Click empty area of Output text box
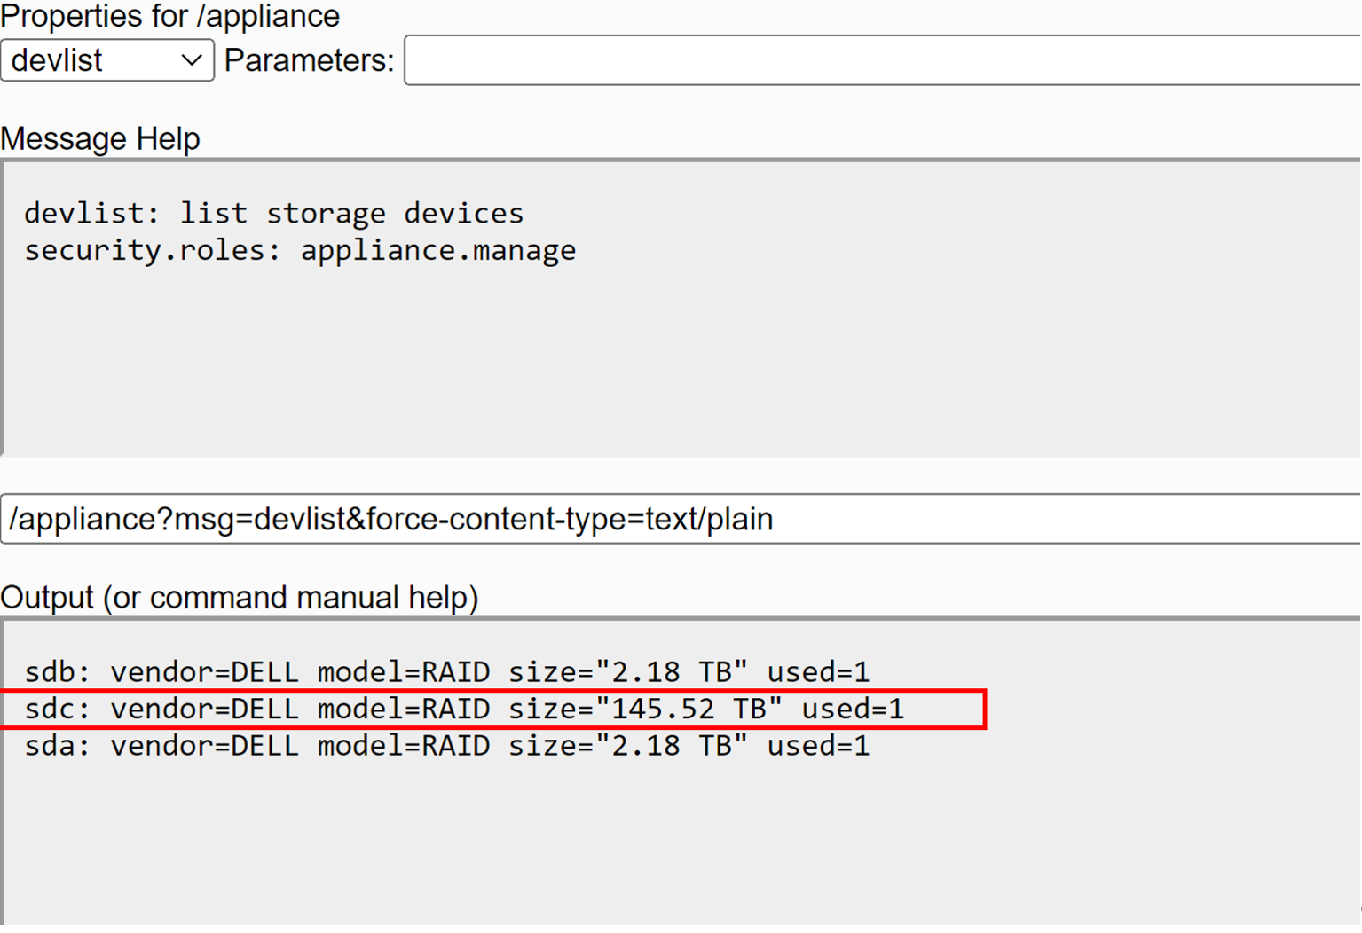1362x933 pixels. pos(674,843)
